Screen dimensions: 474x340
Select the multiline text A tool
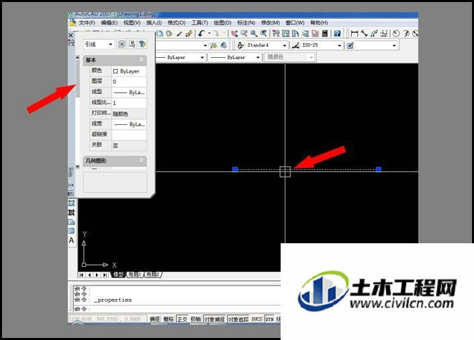click(x=71, y=241)
